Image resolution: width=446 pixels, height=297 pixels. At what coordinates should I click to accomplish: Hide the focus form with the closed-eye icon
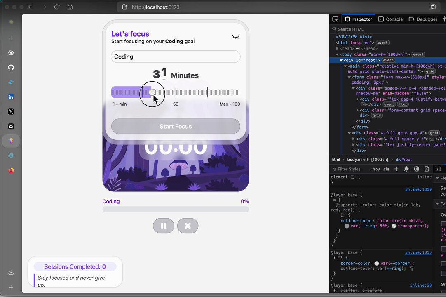(x=236, y=37)
